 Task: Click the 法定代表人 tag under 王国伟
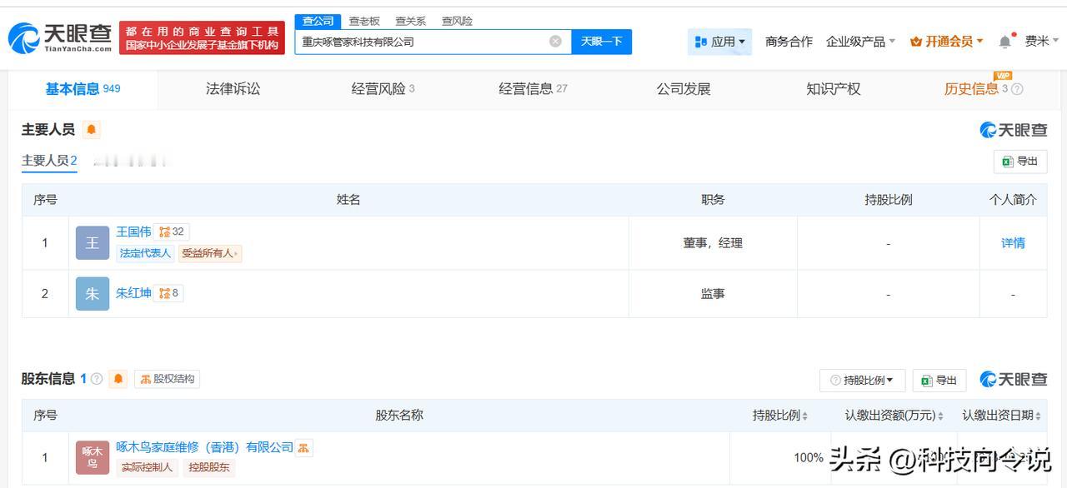coord(145,253)
